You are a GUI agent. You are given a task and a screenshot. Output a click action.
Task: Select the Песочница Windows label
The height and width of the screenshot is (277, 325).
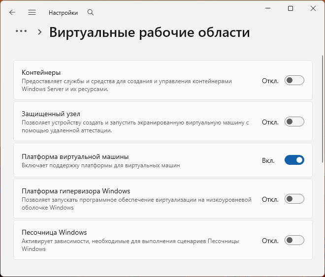[54, 232]
